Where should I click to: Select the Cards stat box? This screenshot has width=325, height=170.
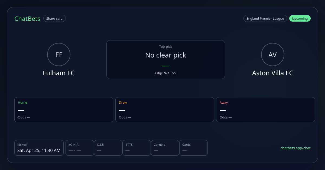pos(193,148)
